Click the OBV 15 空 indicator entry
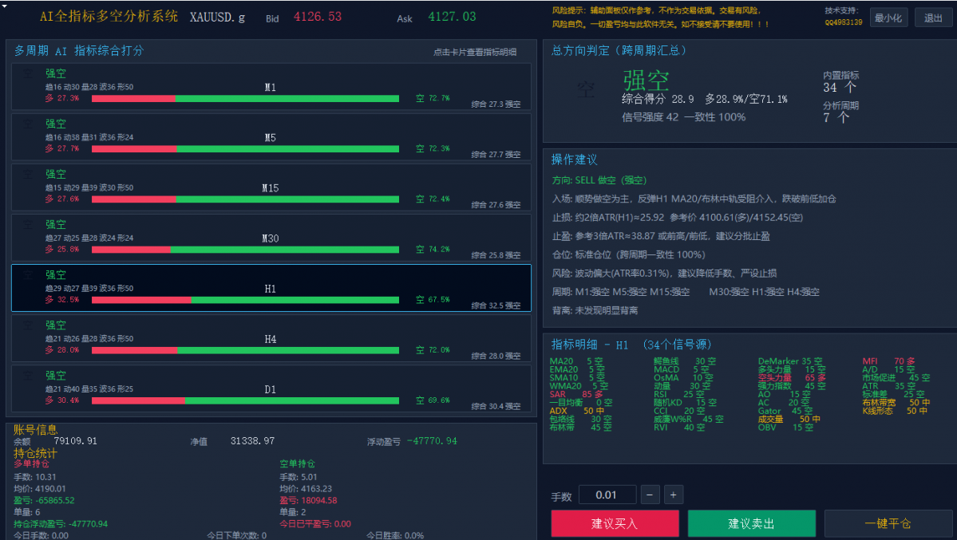Screen dimensions: 957x540 [785, 428]
